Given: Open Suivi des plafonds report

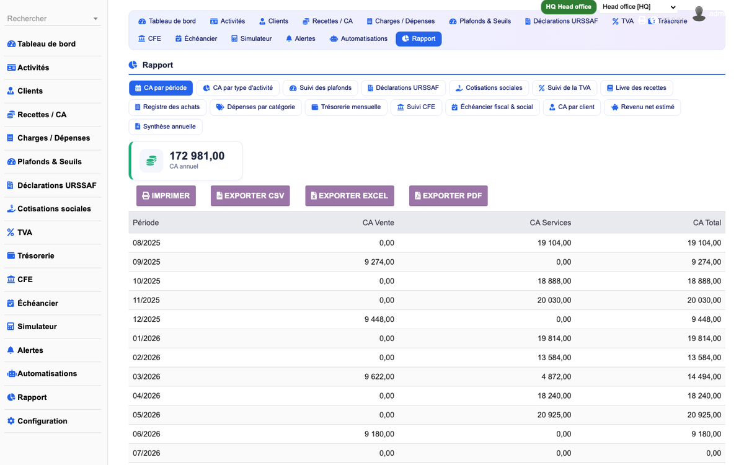Looking at the screenshot, I should click(321, 88).
